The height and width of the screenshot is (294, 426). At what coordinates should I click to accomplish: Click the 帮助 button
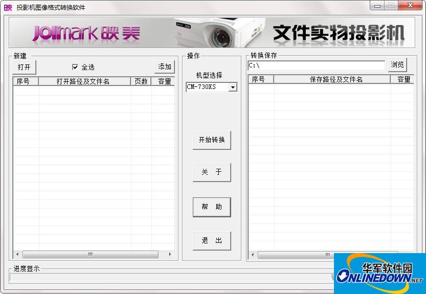(212, 207)
